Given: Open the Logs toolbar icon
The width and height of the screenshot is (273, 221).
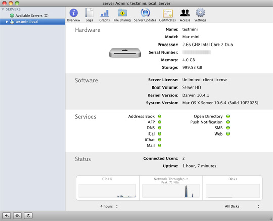Looking at the screenshot, I should [89, 13].
